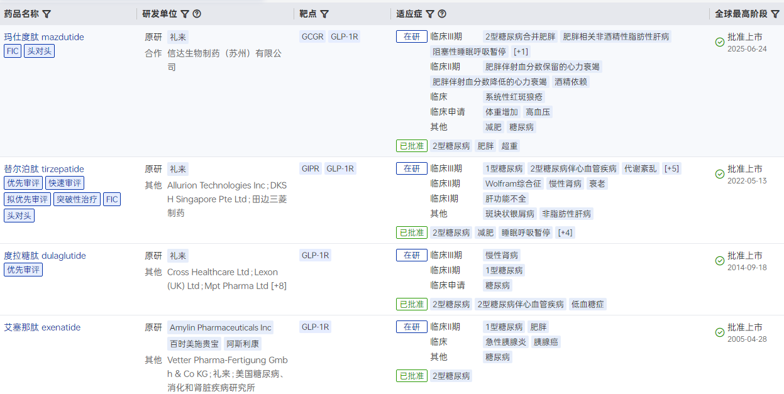Click 阿斯利康 tag

[243, 344]
